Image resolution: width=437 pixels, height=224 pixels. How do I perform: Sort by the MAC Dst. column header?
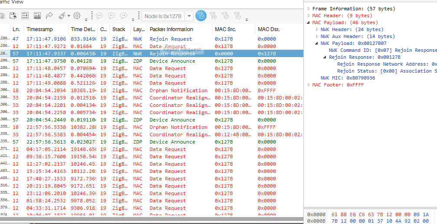click(x=279, y=29)
